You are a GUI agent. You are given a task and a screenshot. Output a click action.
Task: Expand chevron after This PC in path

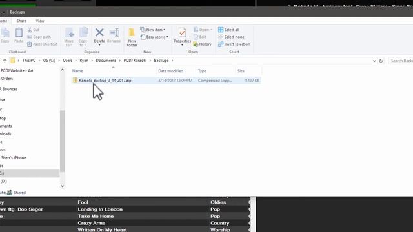tap(39, 61)
